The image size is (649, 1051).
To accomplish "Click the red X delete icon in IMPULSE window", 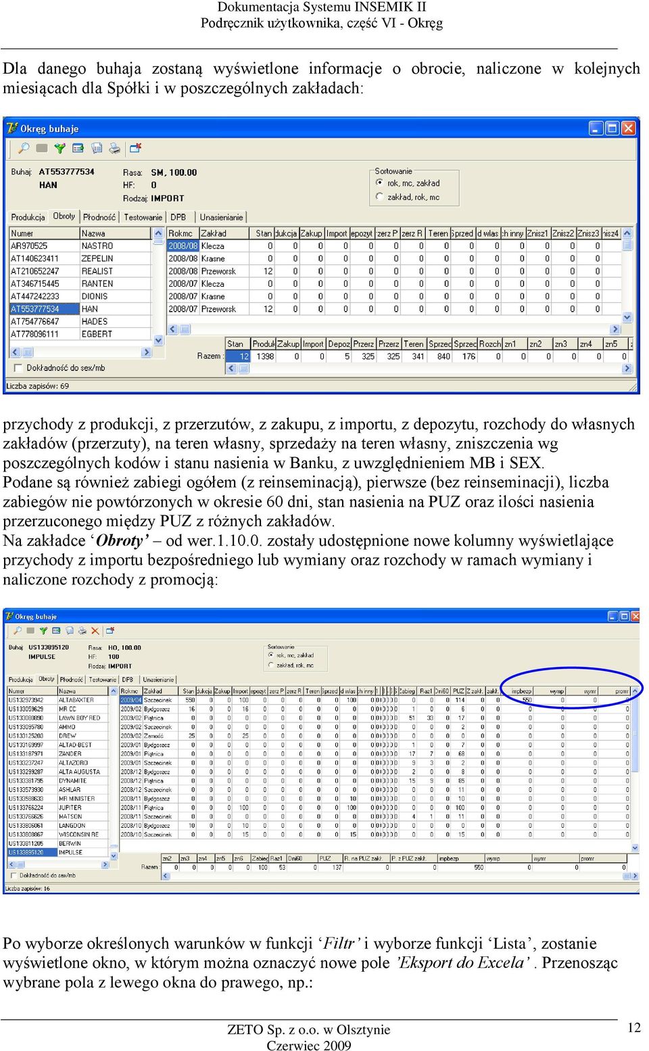I will [x=95, y=630].
